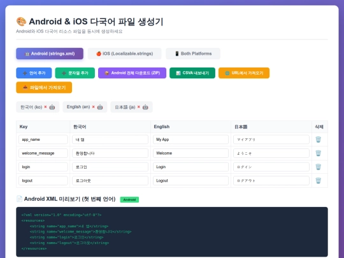Viewport: 344px width, 258px height.
Task: Click the robot icon on 日本語 (ja) chip
Action: click(145, 107)
